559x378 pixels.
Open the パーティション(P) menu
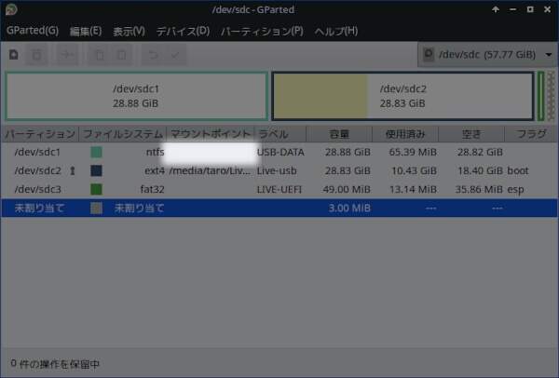click(x=262, y=31)
